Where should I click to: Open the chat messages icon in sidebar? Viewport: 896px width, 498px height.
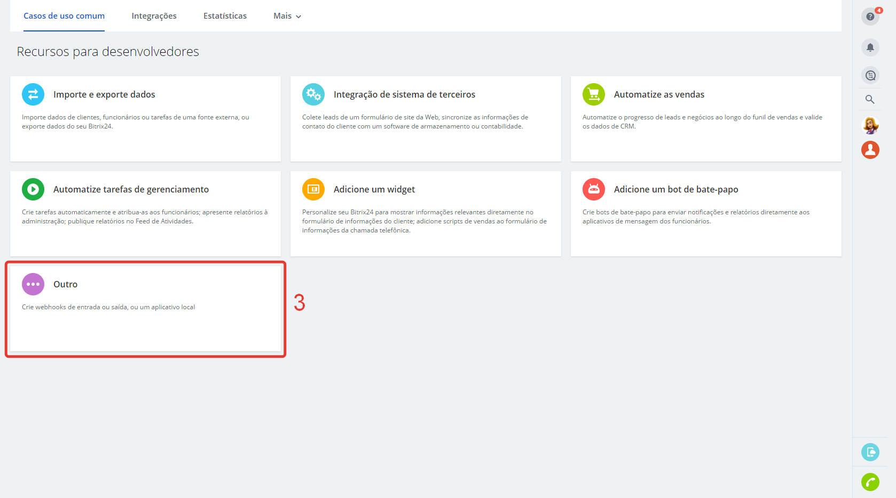click(870, 75)
